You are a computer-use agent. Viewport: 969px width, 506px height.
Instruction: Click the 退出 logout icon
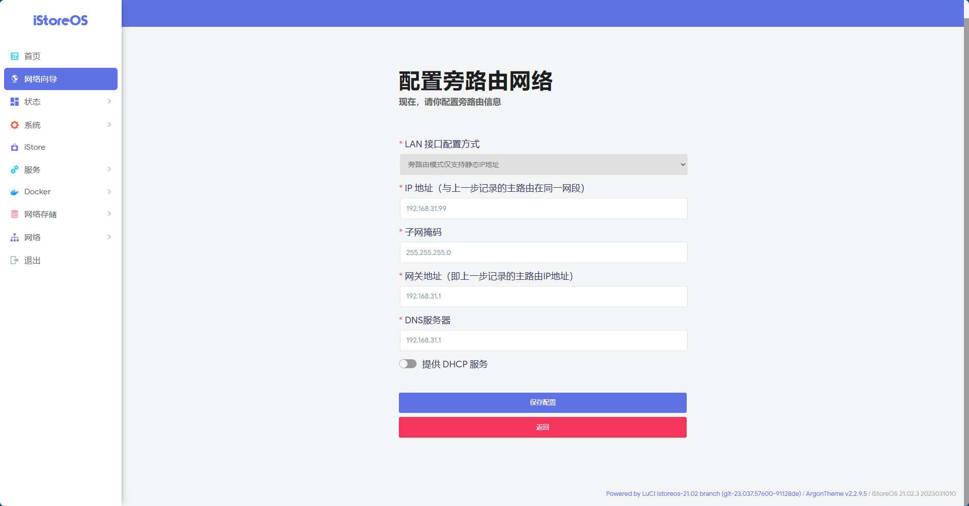[x=15, y=260]
